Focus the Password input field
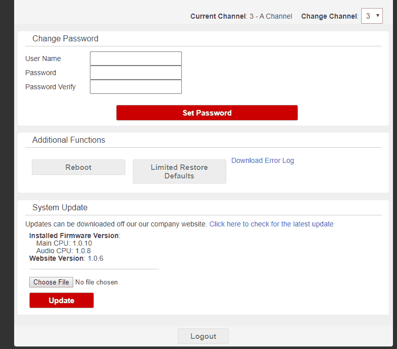Image resolution: width=397 pixels, height=349 pixels. coord(135,73)
